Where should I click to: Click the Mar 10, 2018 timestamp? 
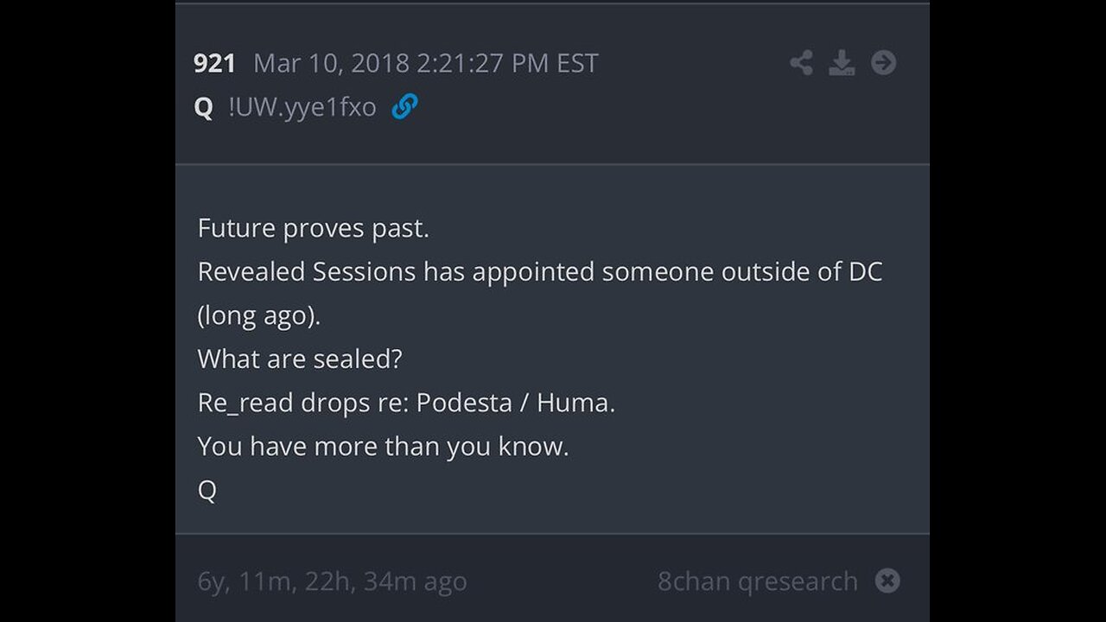coord(425,63)
